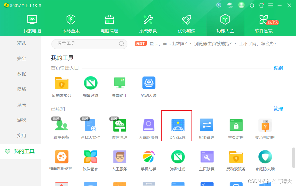The height and width of the screenshot is (186, 296).
Task: Launch the 桌面助手 tool
Action: coord(120,83)
